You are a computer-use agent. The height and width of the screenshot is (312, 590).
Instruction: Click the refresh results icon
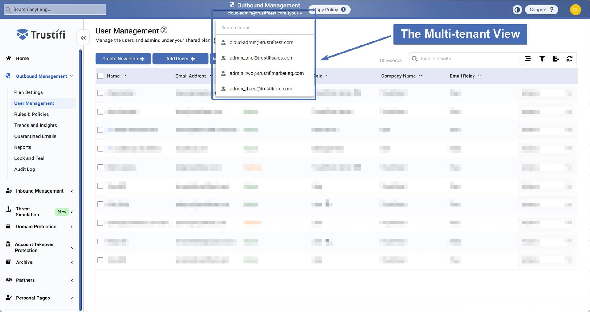coord(569,59)
